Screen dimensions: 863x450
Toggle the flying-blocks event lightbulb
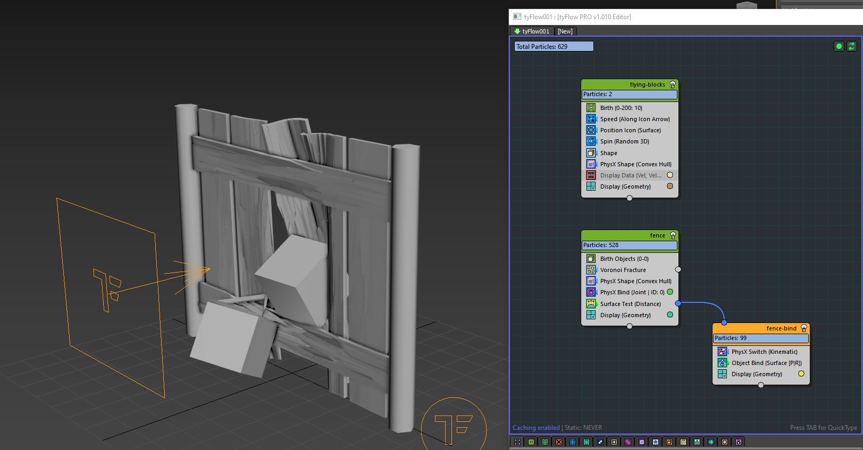pos(673,84)
